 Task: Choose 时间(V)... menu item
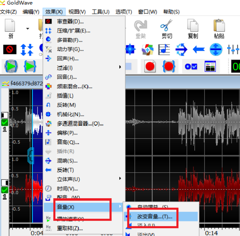(x=84, y=188)
